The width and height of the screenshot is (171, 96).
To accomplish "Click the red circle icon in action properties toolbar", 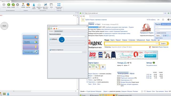I will pyautogui.click(x=54, y=29).
